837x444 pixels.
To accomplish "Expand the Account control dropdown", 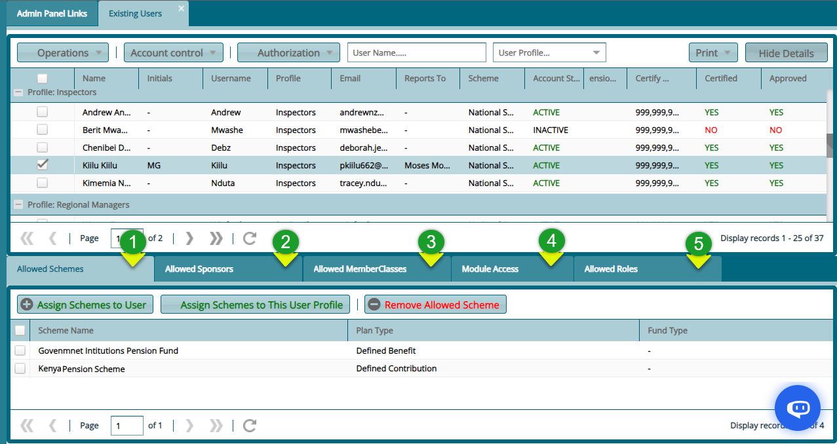I will pos(174,53).
